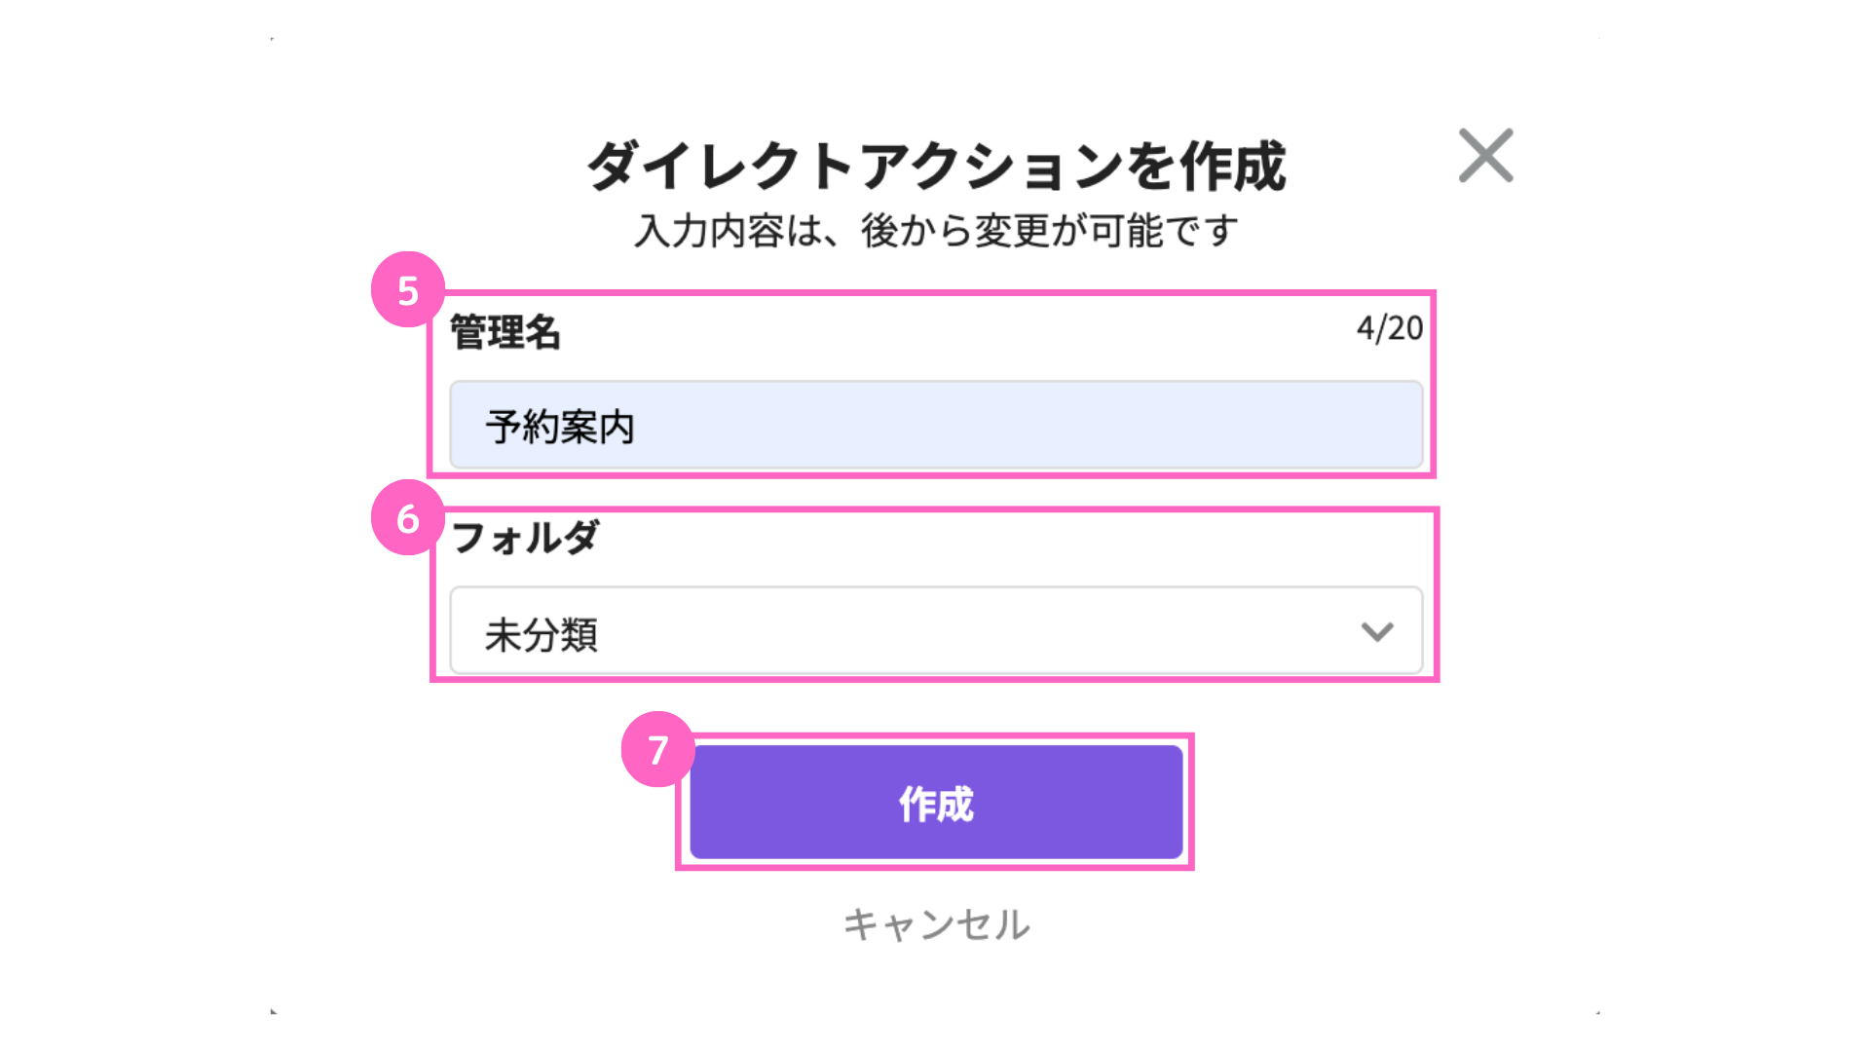This screenshot has height=1052, width=1870.
Task: Click the 作成 label text on button
Action: click(x=936, y=805)
